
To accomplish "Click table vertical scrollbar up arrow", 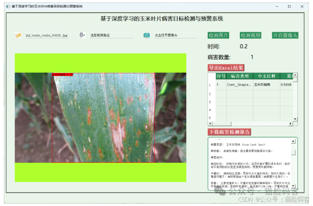I will [295, 75].
